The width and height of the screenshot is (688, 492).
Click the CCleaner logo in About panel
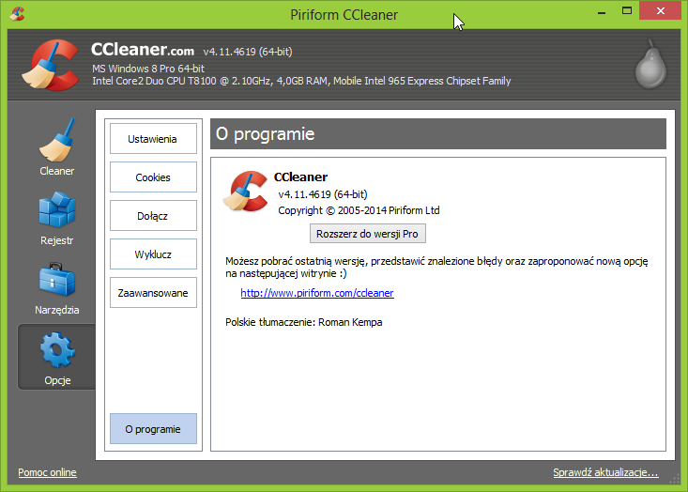246,192
